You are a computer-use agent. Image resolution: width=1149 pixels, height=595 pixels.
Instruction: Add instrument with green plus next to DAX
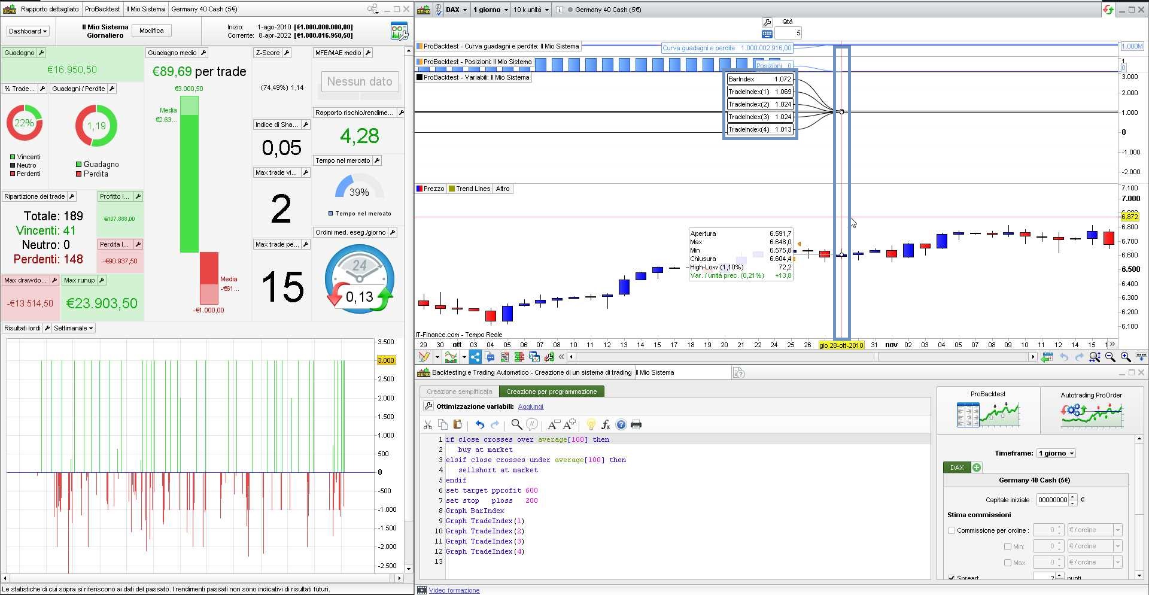pyautogui.click(x=977, y=467)
